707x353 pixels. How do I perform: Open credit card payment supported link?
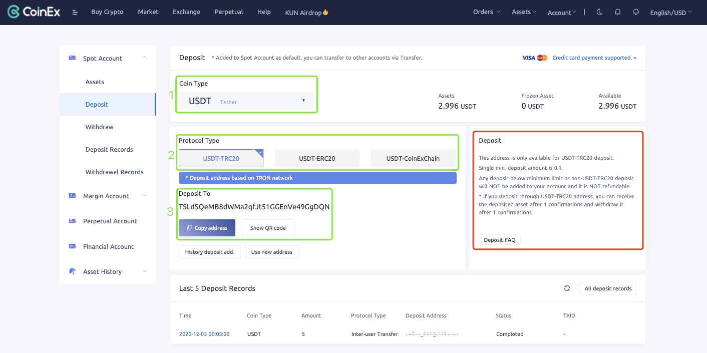coord(594,58)
